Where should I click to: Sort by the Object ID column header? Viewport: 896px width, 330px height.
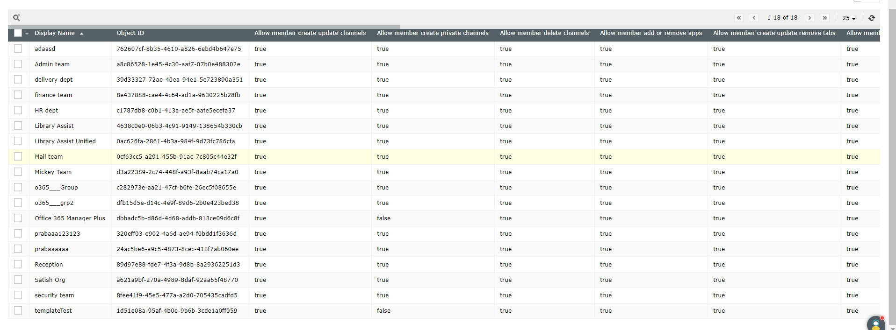130,33
